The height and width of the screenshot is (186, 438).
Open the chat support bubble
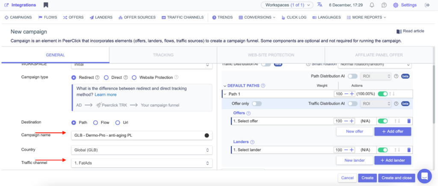pos(424,176)
